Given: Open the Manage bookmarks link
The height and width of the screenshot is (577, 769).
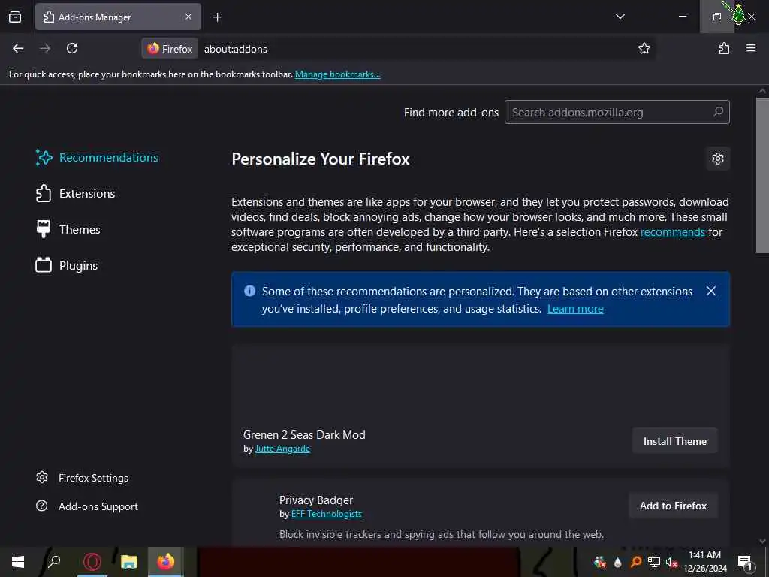Looking at the screenshot, I should 337,74.
